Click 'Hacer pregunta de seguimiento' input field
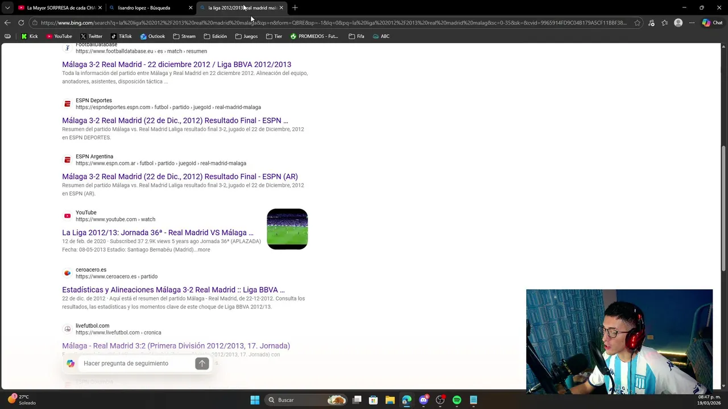This screenshot has width=728, height=409. coord(136,364)
